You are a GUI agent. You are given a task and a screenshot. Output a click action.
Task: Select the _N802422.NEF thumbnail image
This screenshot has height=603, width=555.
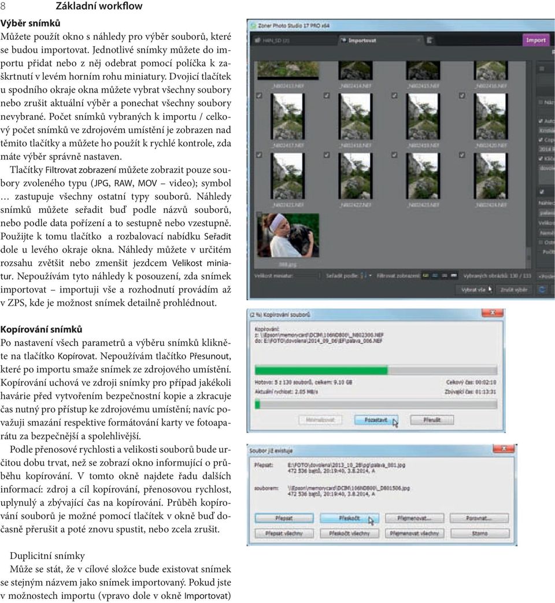(356, 176)
